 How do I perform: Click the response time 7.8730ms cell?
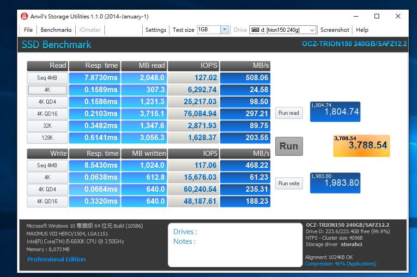coord(95,78)
